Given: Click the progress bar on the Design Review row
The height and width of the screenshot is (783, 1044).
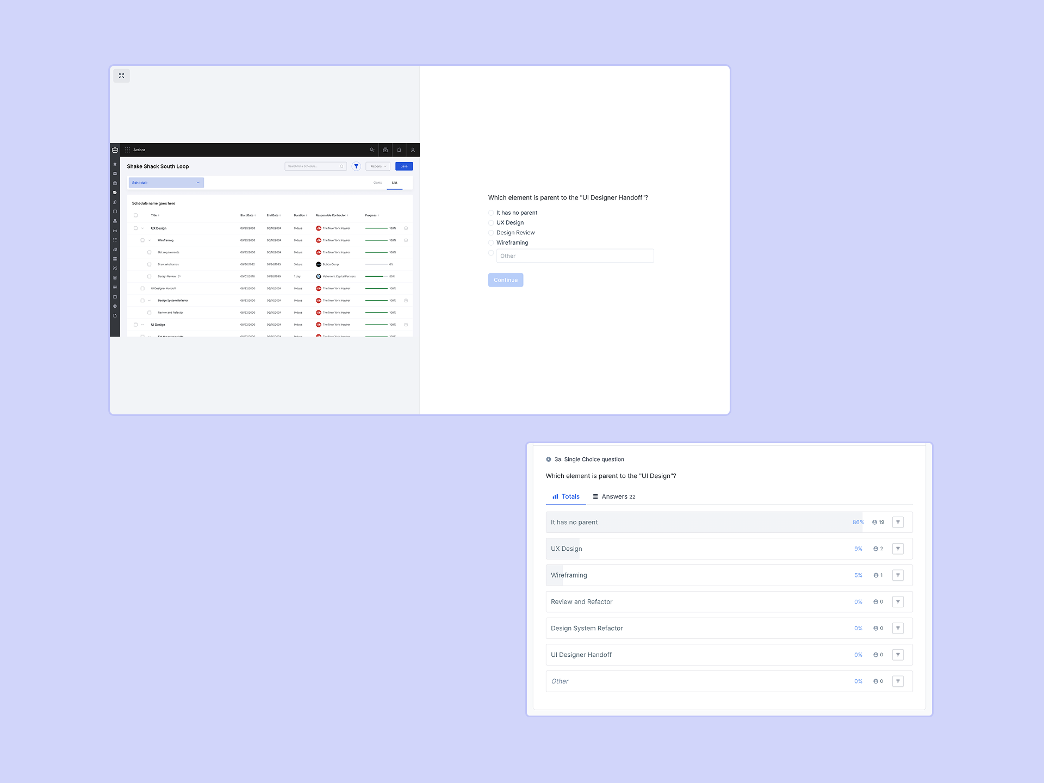Looking at the screenshot, I should [x=375, y=276].
